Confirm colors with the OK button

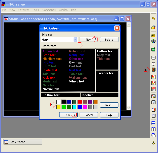[68, 115]
